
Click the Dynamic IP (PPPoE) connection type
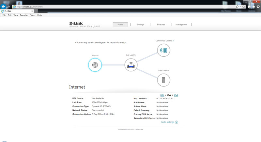[101, 106]
